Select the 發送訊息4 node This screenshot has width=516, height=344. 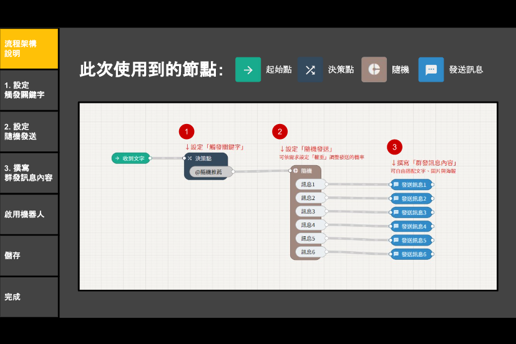(x=411, y=226)
